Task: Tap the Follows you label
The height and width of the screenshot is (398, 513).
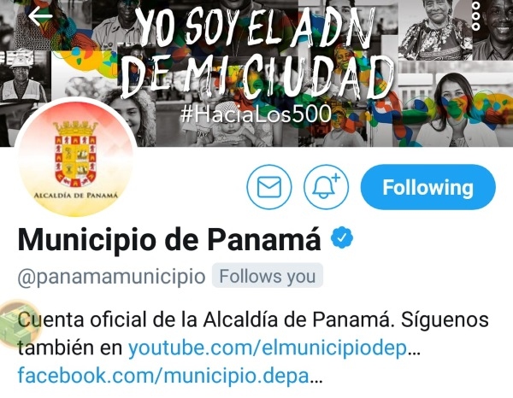Action: [268, 276]
